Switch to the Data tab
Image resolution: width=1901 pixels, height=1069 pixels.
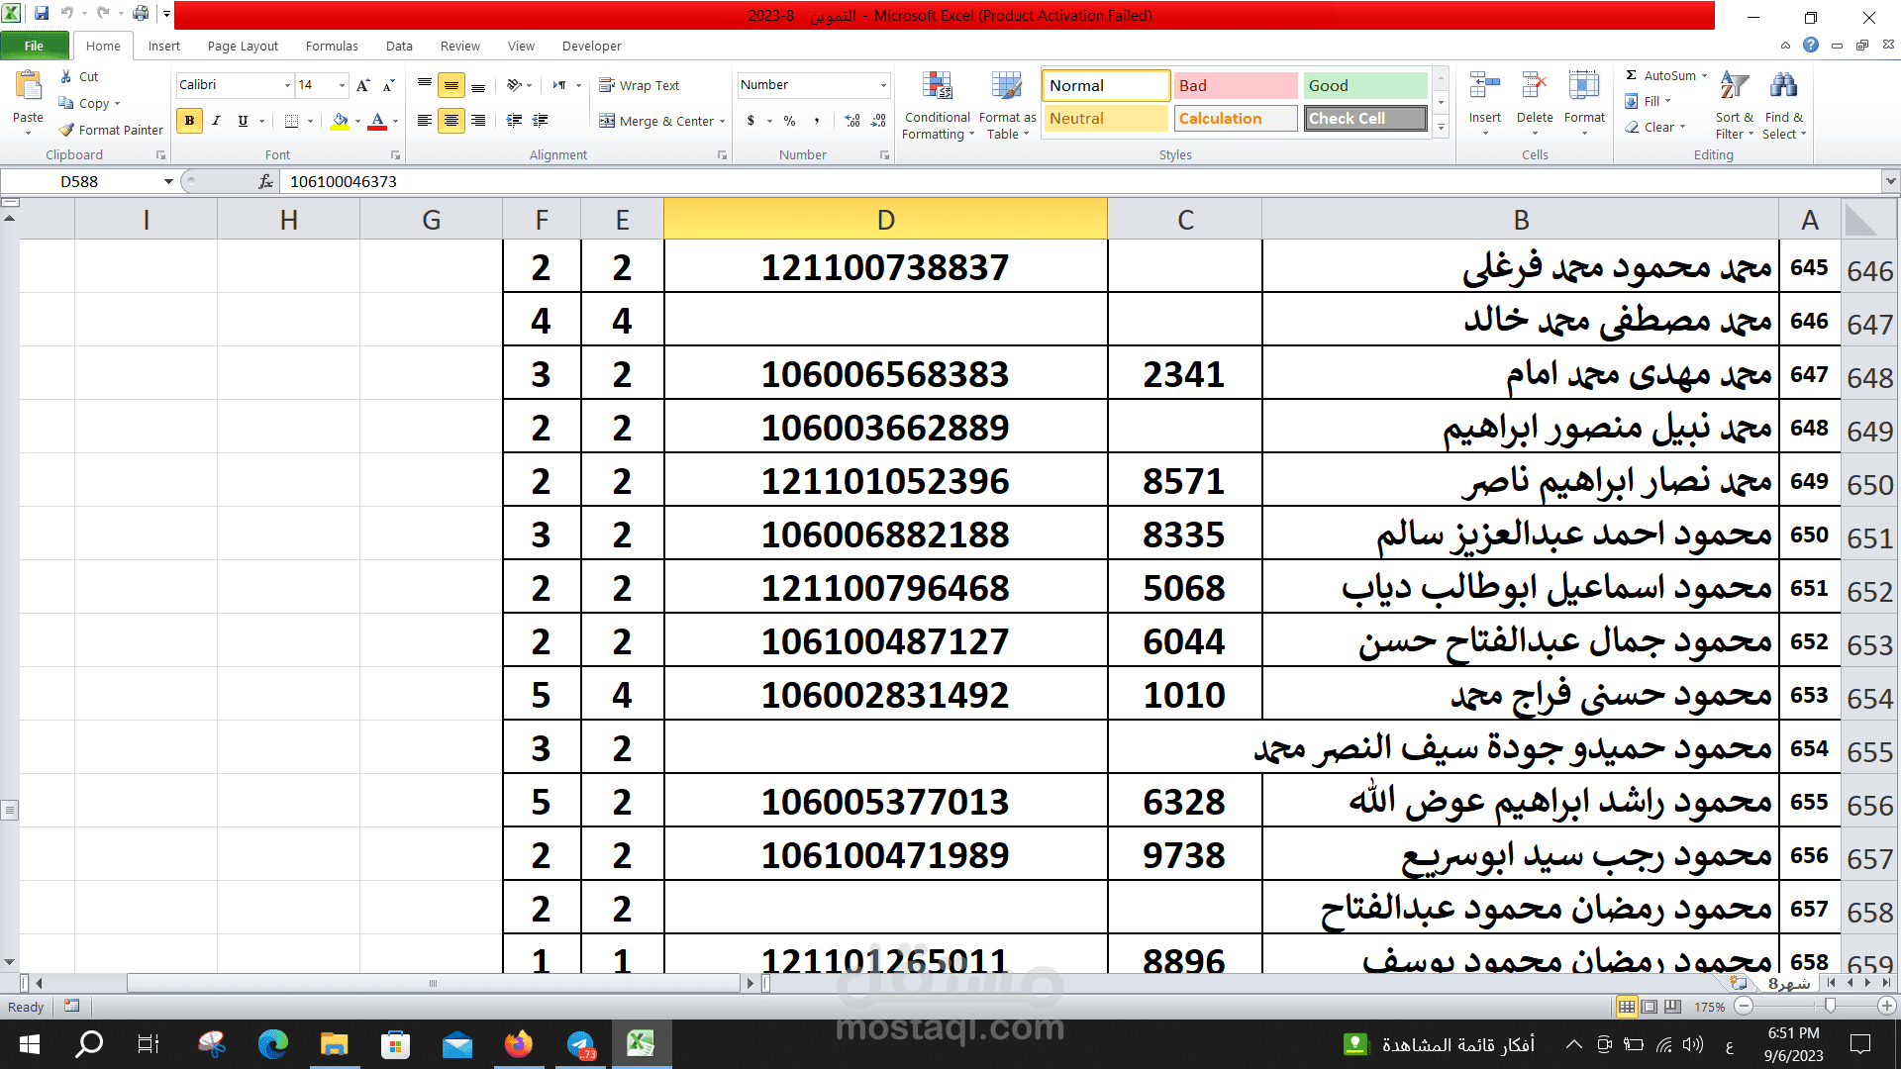399,46
